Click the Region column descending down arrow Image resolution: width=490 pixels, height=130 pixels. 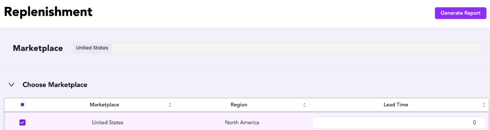point(305,106)
